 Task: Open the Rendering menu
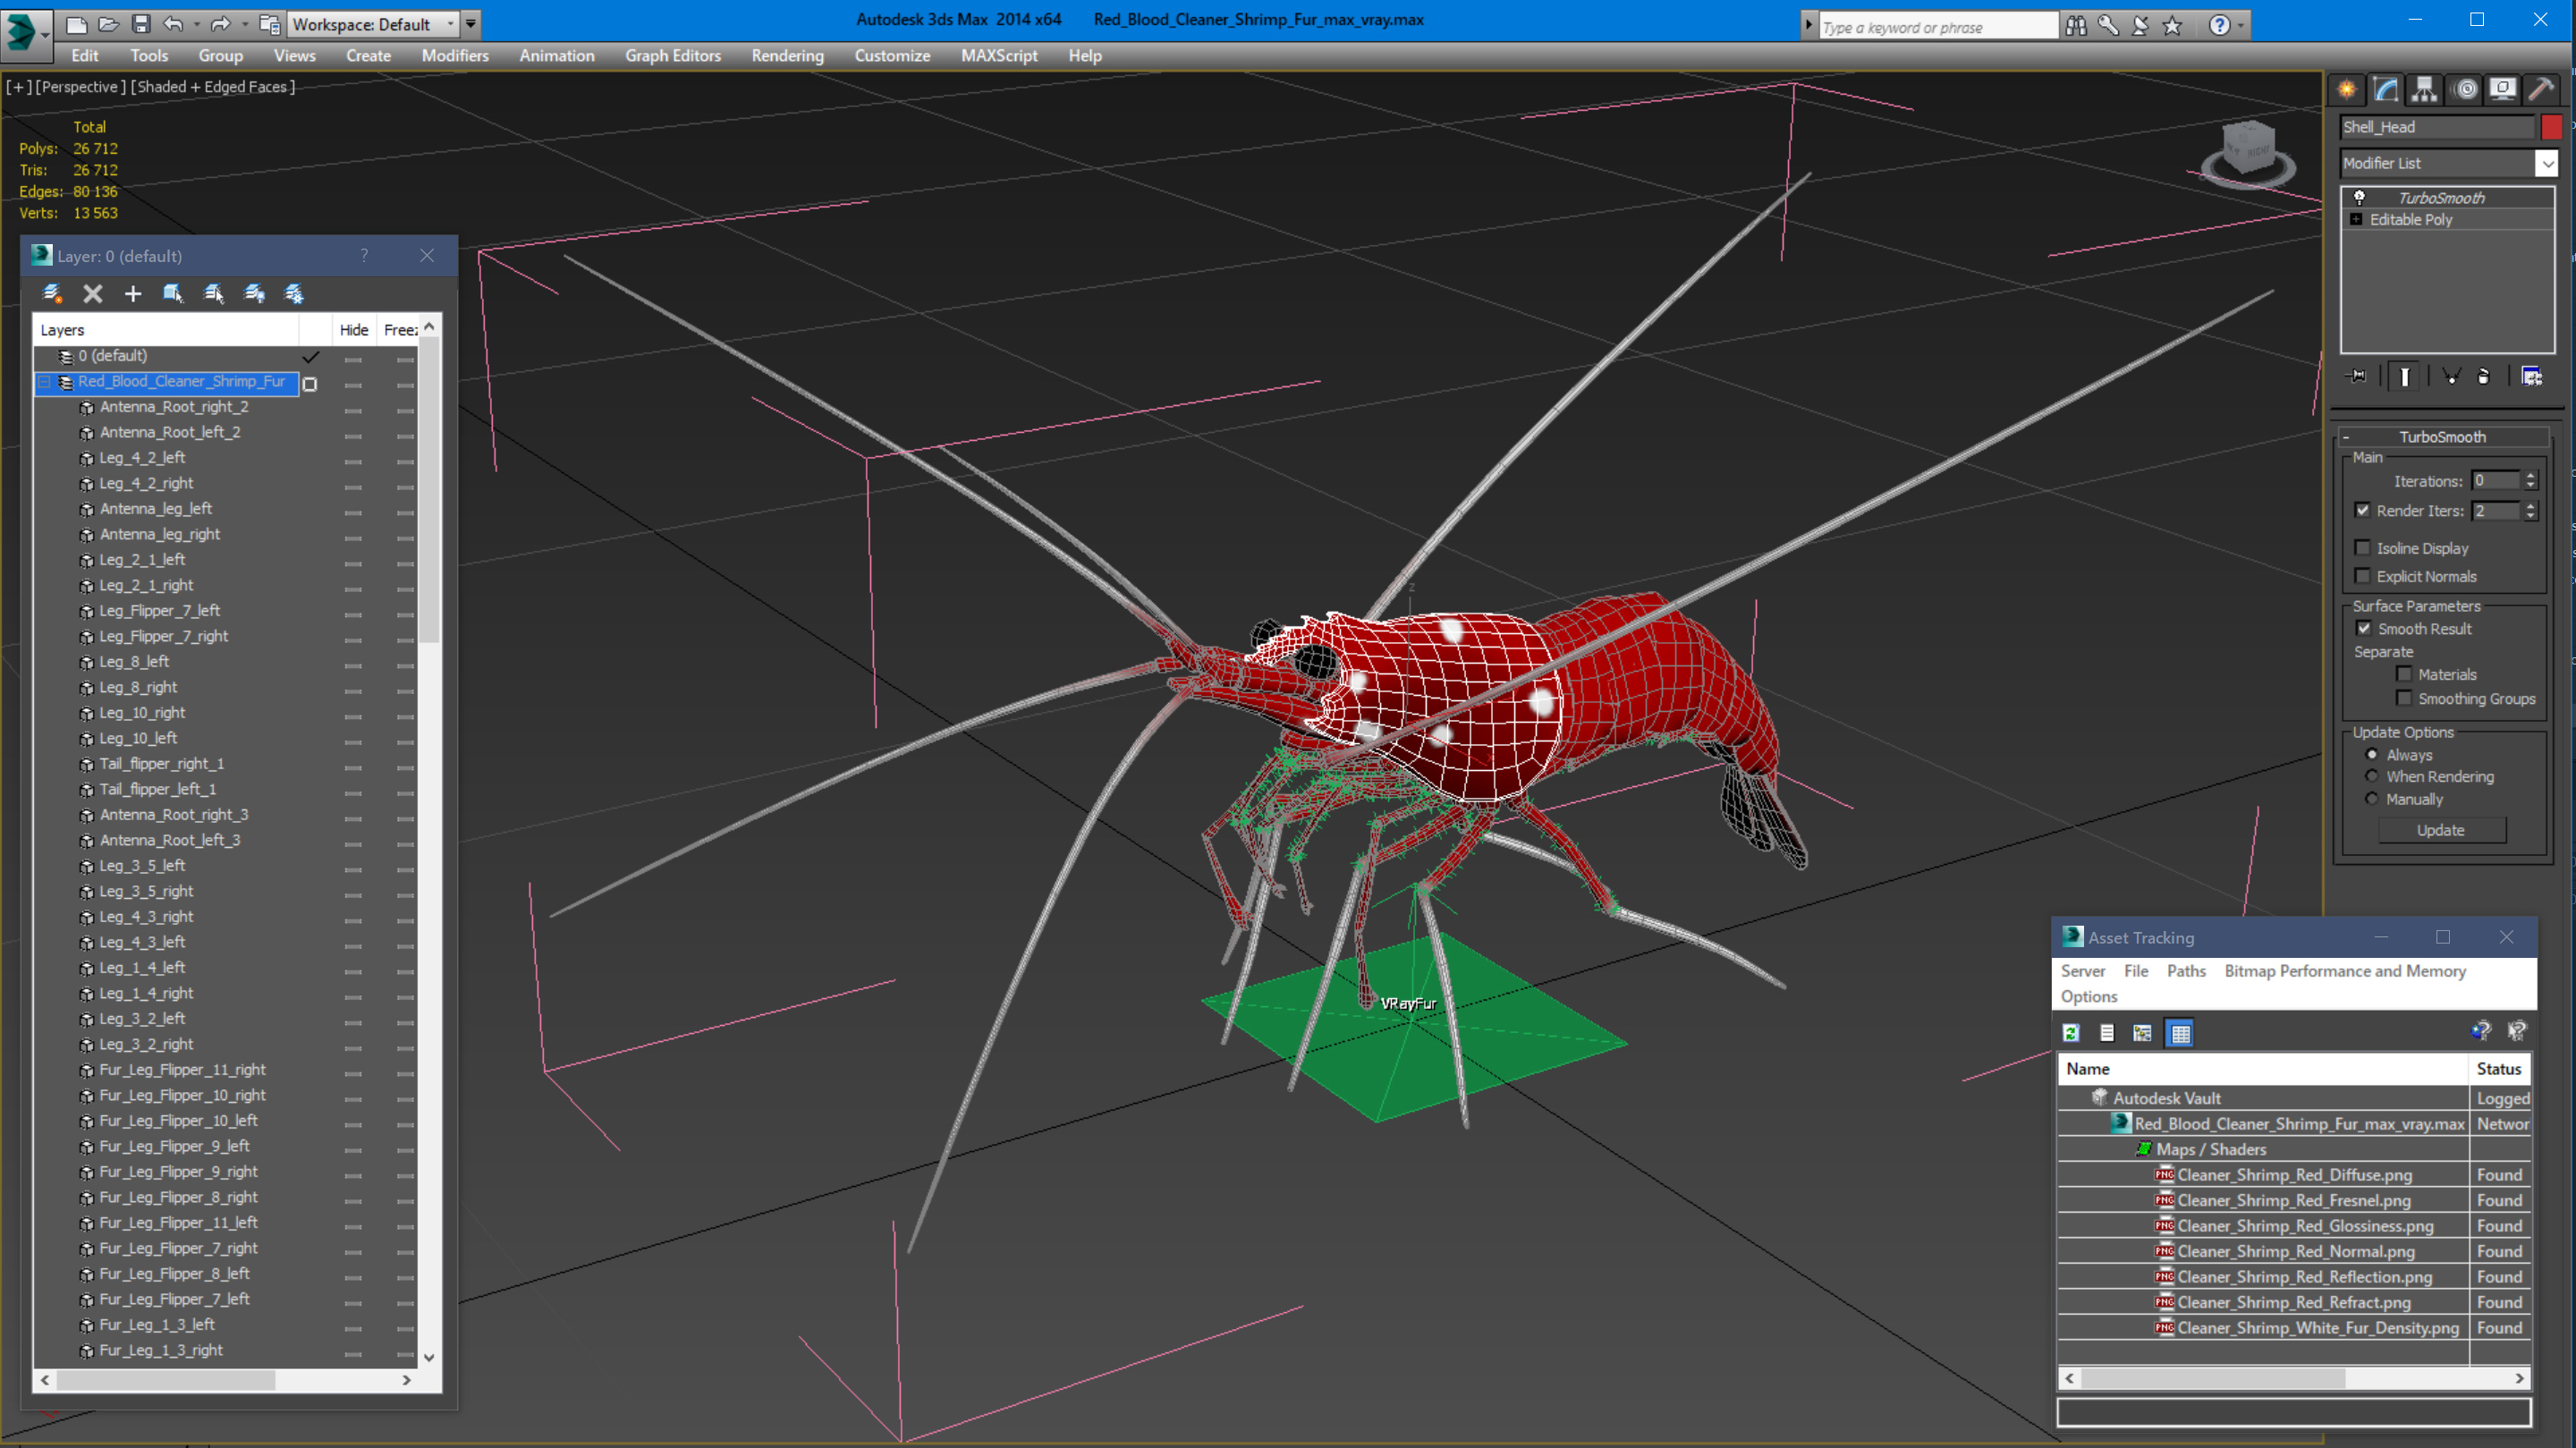point(787,56)
